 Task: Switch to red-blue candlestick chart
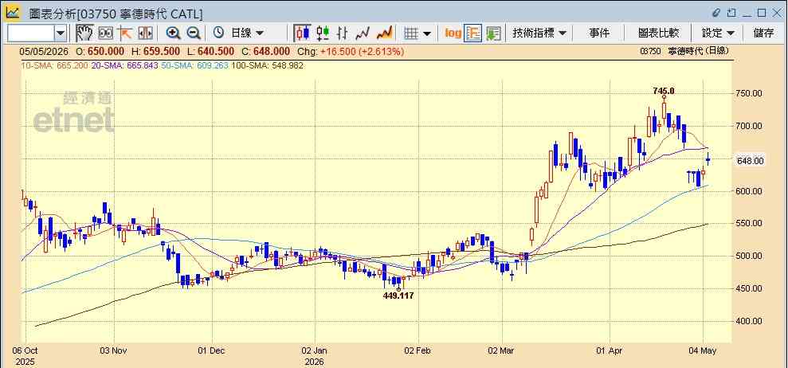point(302,33)
